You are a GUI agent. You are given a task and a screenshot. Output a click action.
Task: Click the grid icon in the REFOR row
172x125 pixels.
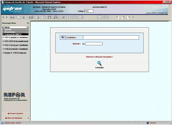click(x=27, y=30)
